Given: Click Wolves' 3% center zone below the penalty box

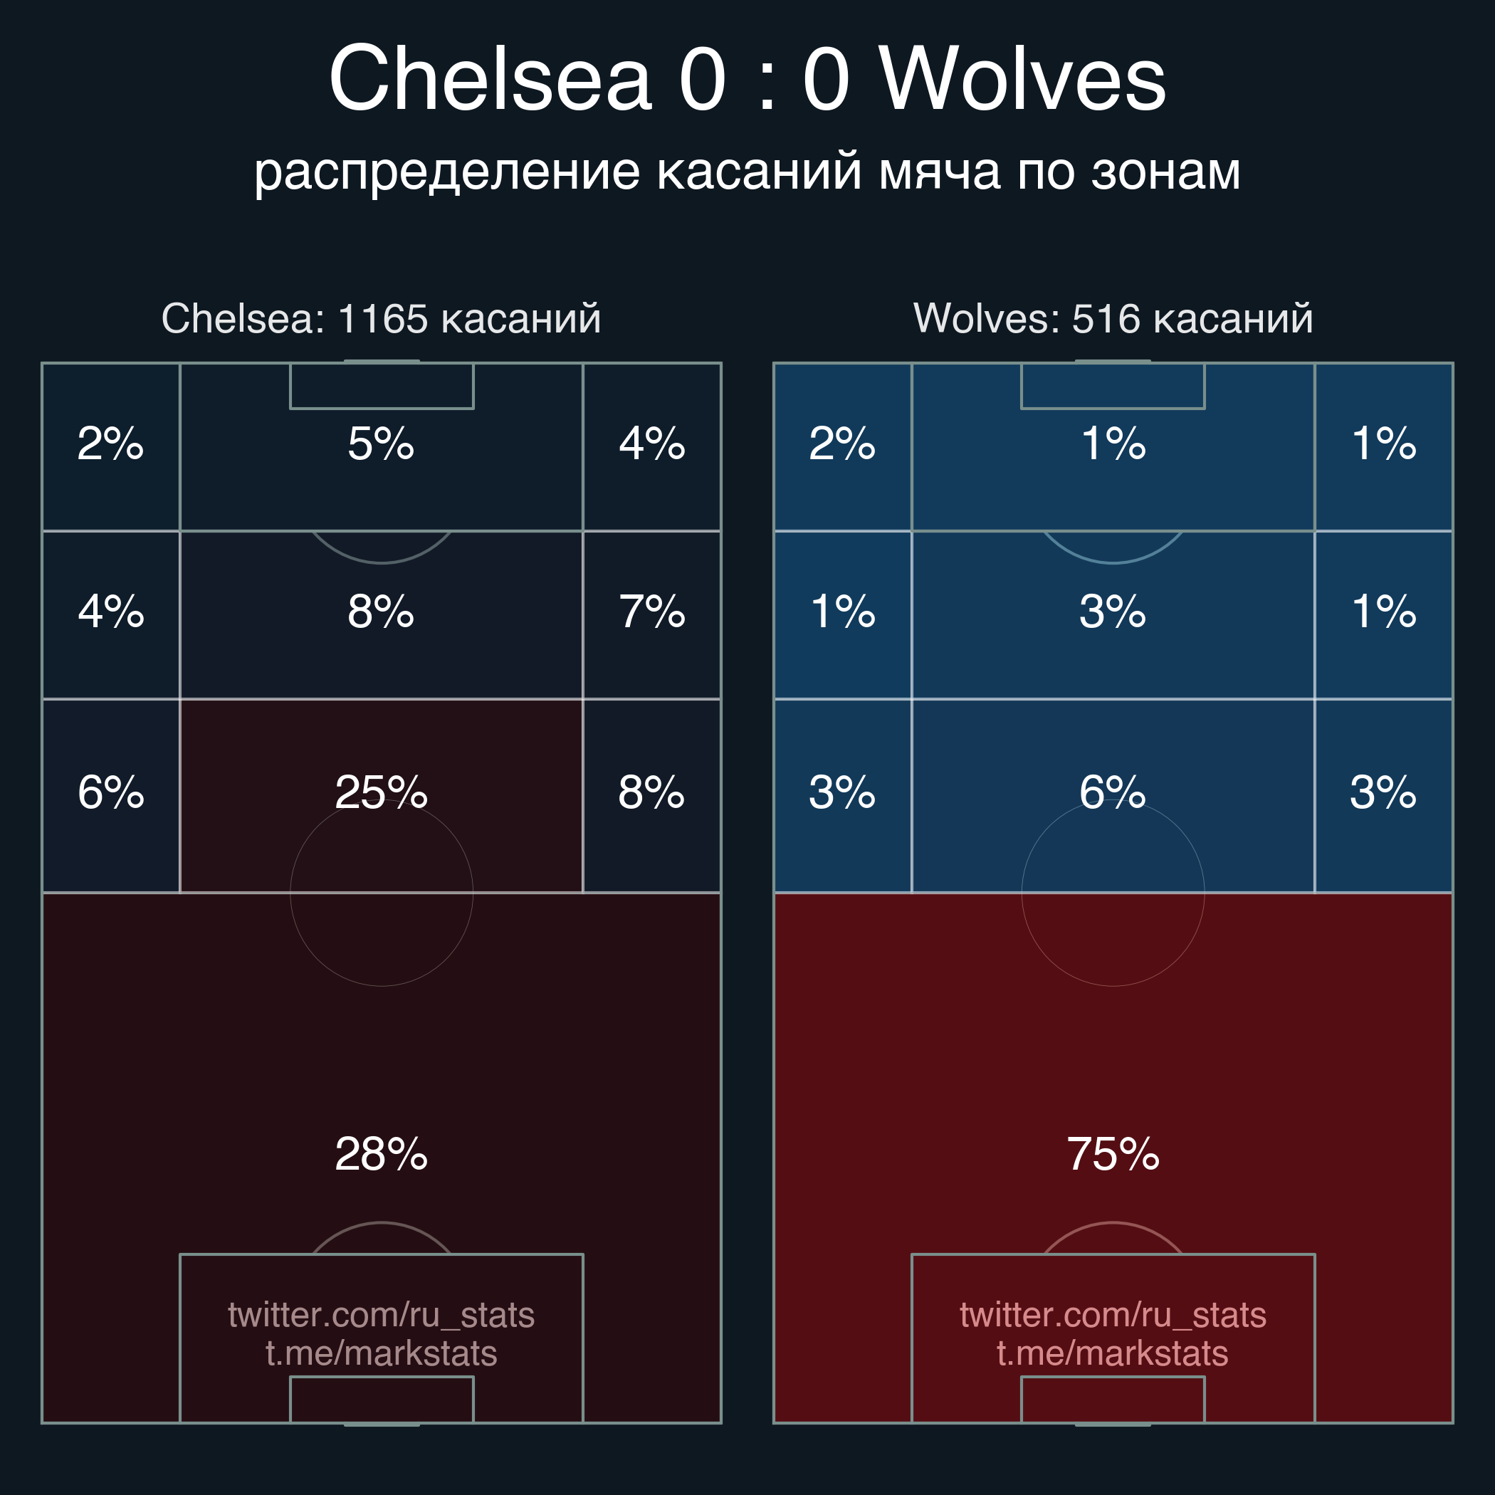Looking at the screenshot, I should 1113,612.
